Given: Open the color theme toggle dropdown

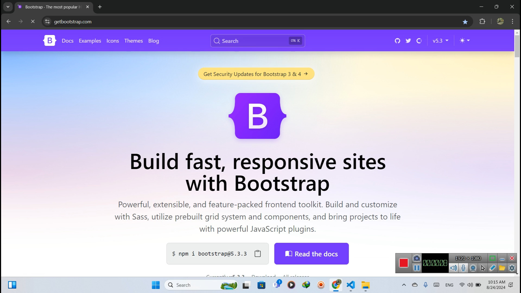Looking at the screenshot, I should click(x=465, y=41).
